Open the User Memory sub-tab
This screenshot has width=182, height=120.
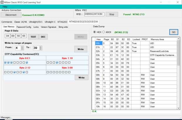pos(9,27)
